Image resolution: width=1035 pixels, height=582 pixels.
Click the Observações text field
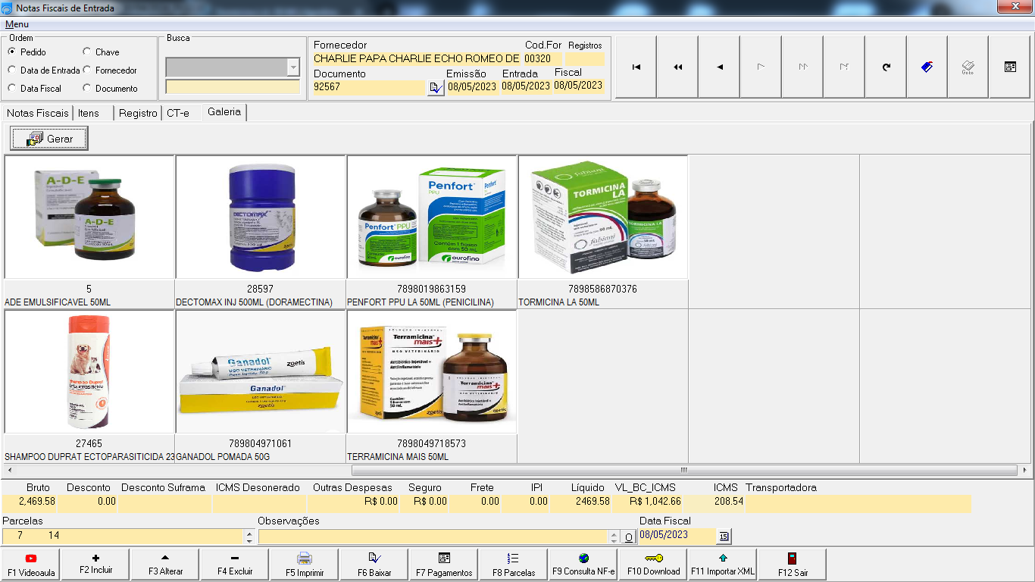[x=433, y=537]
